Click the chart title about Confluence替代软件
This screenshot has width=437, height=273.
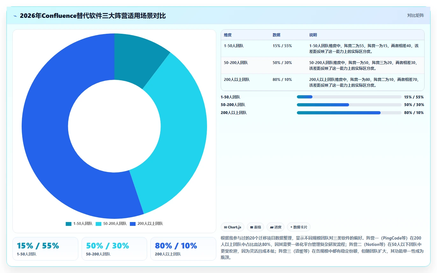(x=93, y=16)
